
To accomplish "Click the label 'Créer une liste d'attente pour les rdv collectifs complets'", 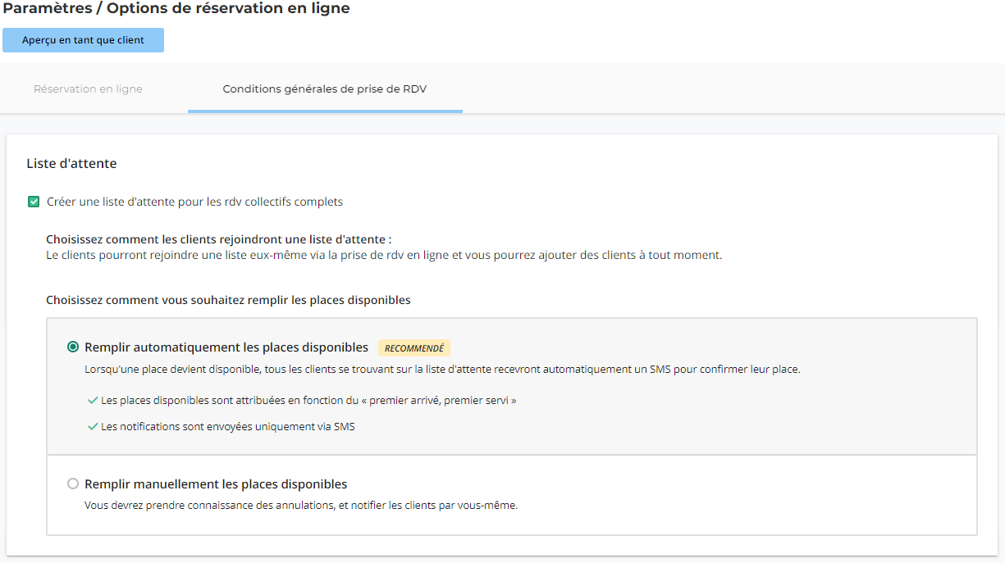I will point(194,202).
